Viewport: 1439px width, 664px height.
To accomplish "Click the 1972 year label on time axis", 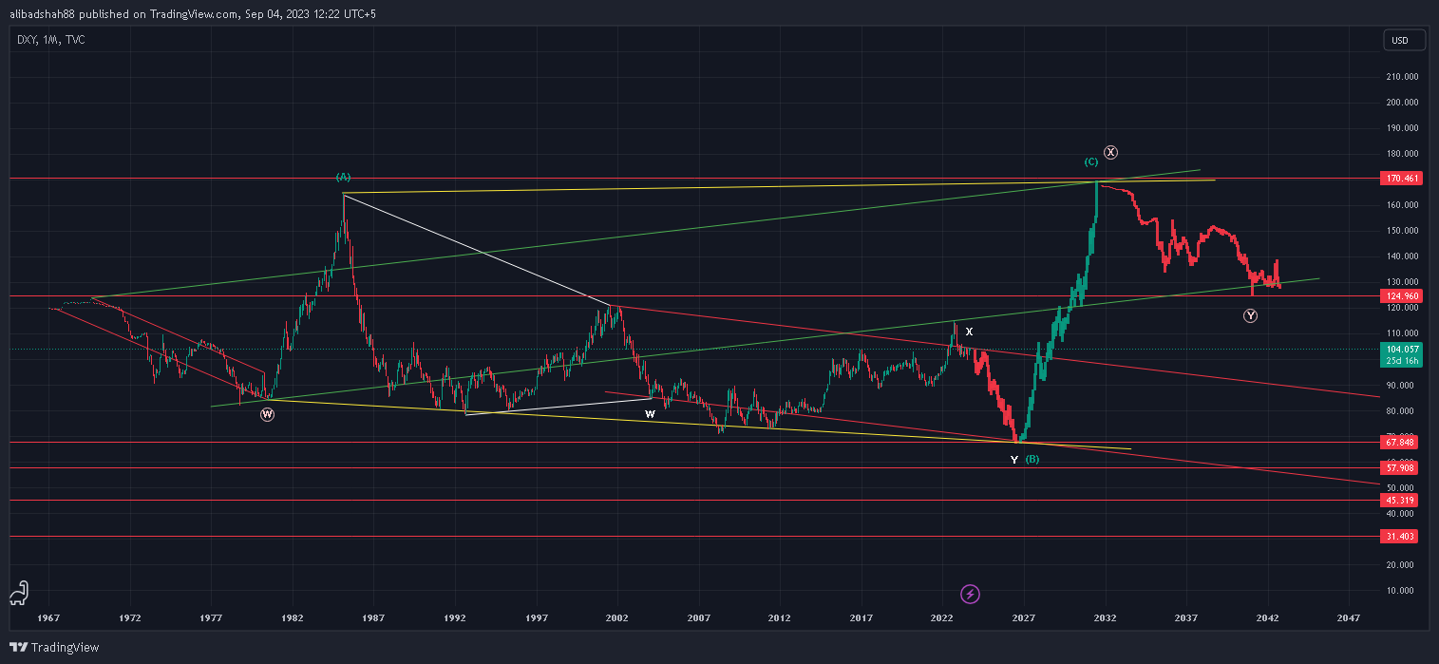I will coord(131,617).
